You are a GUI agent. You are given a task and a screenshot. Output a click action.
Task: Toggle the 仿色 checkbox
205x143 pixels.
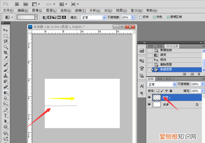click(154, 17)
